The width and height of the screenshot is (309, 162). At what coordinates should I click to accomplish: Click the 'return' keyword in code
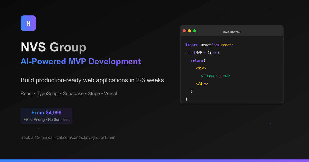tap(197, 60)
